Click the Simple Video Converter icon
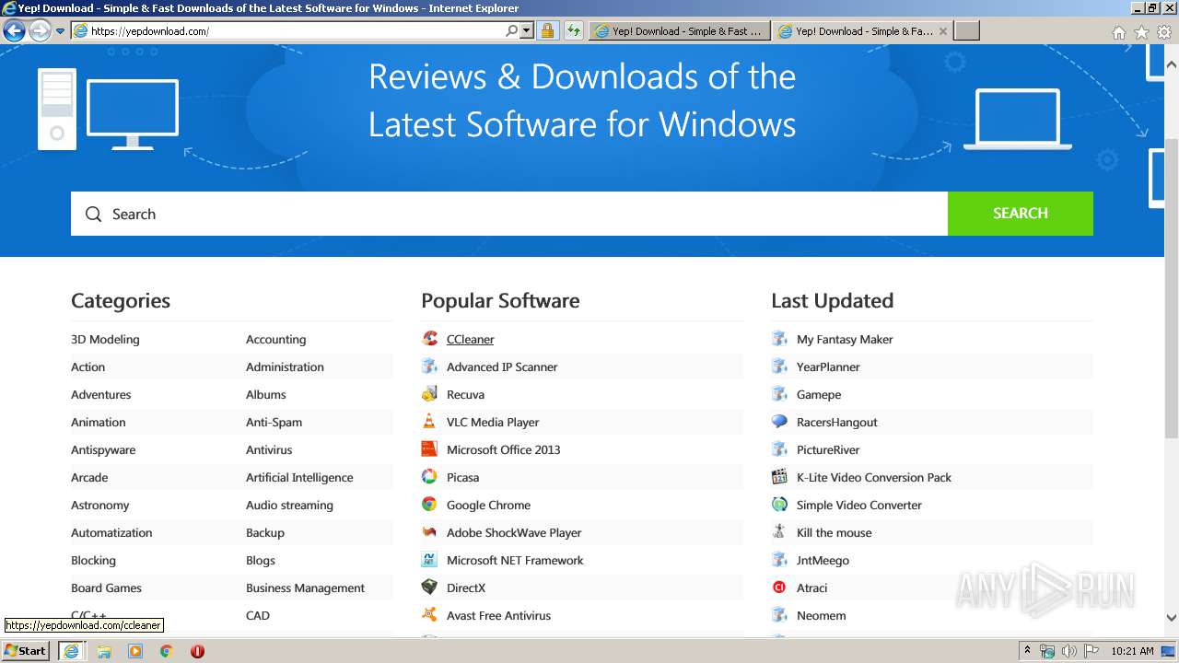The image size is (1179, 663). click(x=779, y=505)
